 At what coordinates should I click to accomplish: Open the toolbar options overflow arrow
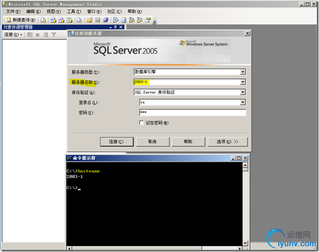pos(155,22)
